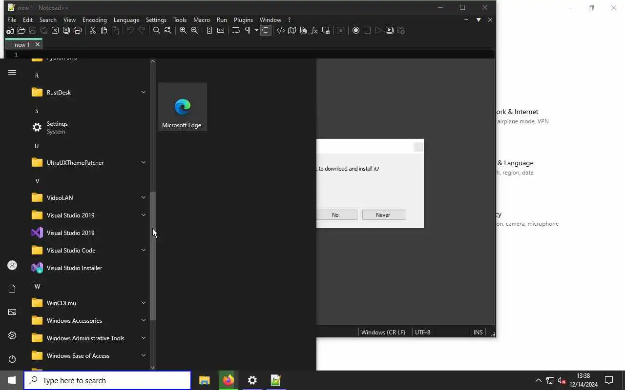Start recording a macro
The image size is (625, 390).
coord(356,30)
